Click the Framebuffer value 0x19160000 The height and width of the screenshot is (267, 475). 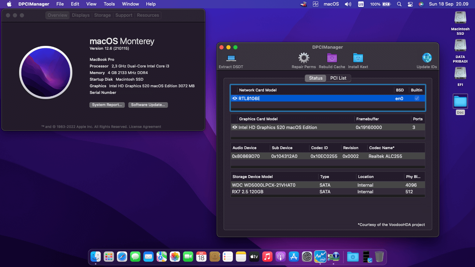[x=369, y=127]
